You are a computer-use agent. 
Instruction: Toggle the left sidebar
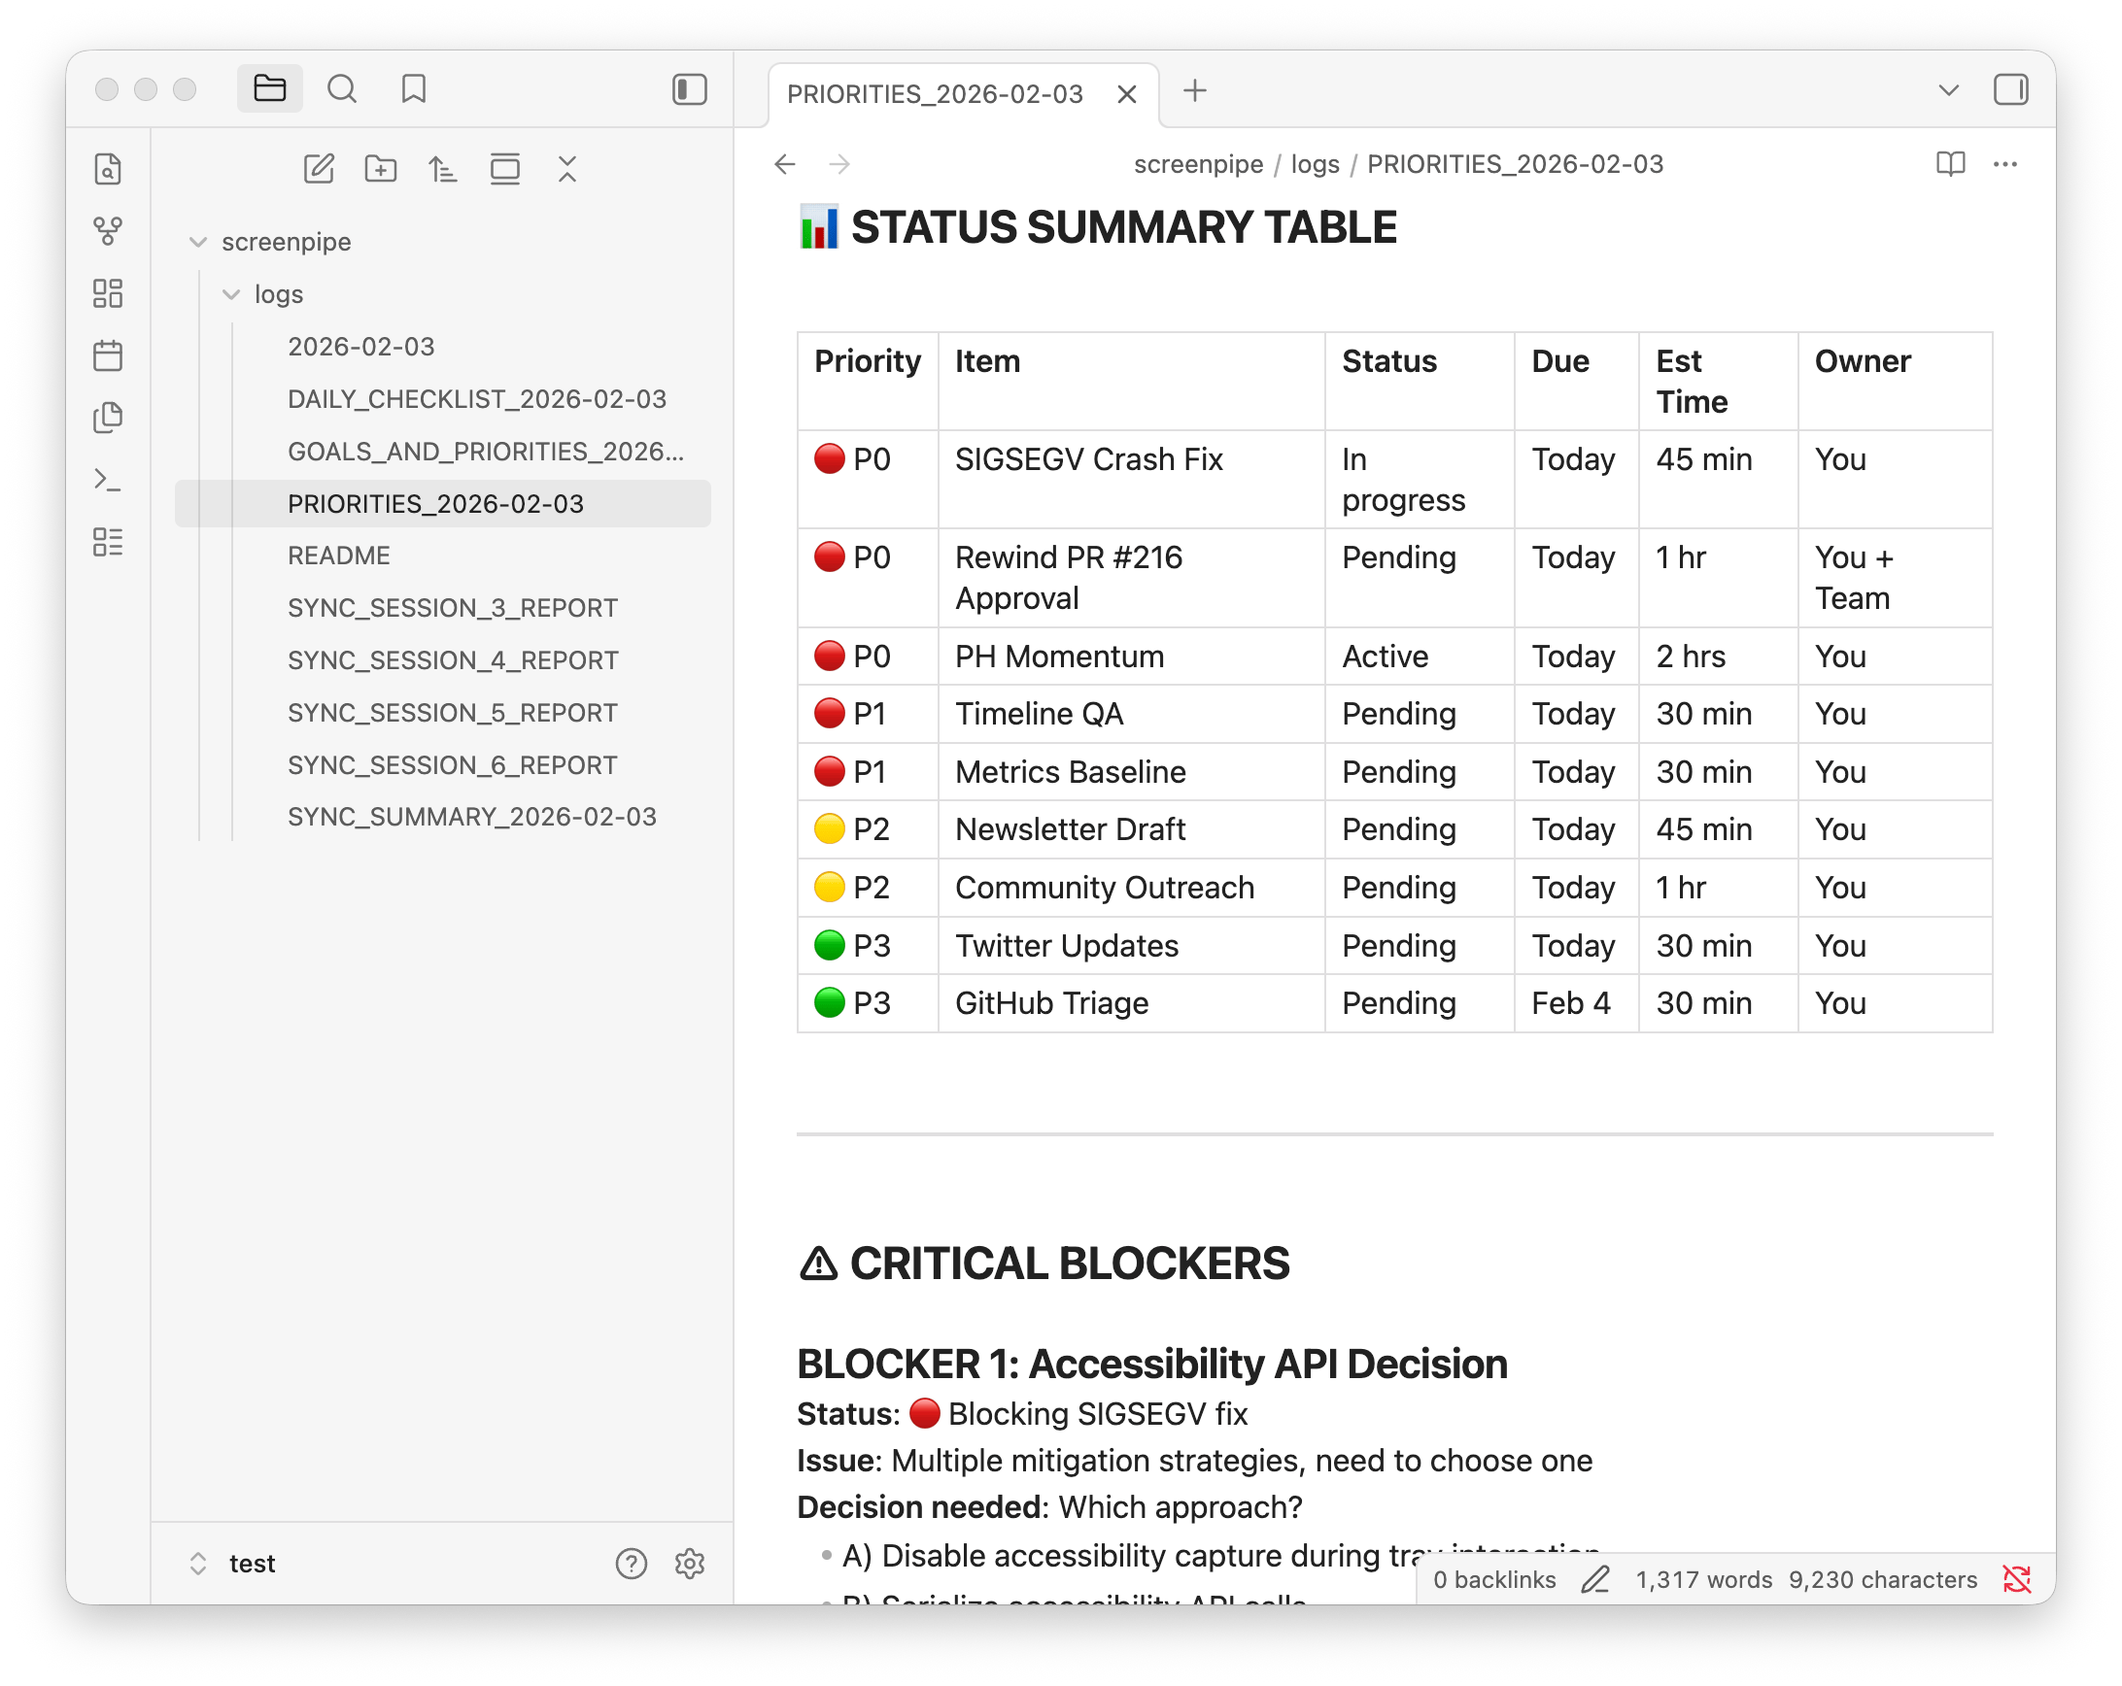point(689,89)
